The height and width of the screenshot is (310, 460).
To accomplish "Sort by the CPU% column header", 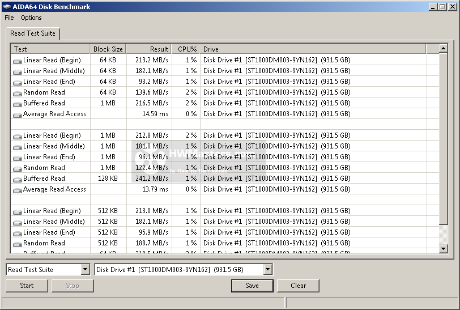I will click(x=186, y=49).
